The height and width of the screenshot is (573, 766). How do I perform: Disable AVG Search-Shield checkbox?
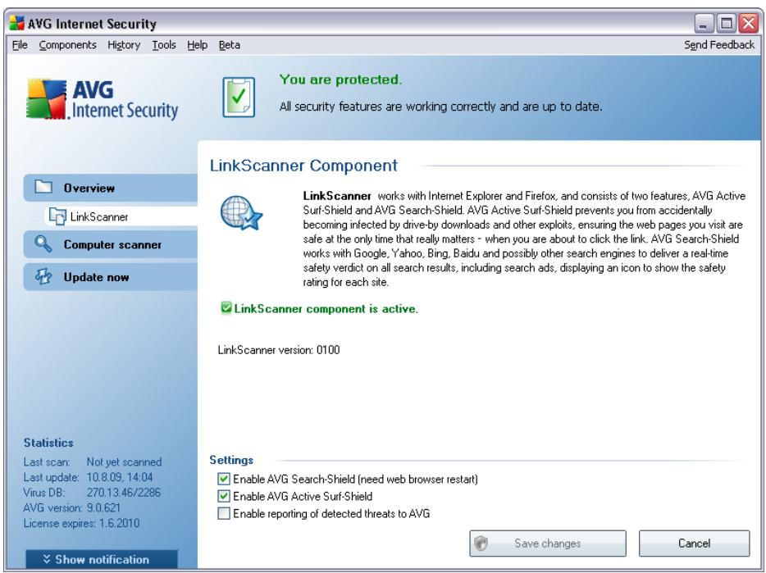(x=224, y=479)
